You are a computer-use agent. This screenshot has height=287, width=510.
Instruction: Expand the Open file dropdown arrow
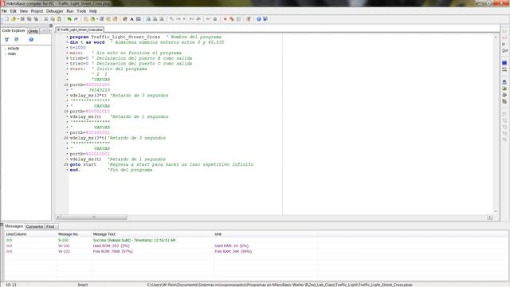pos(18,19)
